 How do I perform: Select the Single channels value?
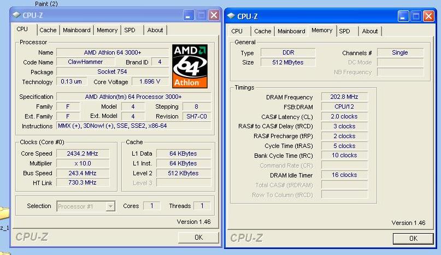point(400,52)
